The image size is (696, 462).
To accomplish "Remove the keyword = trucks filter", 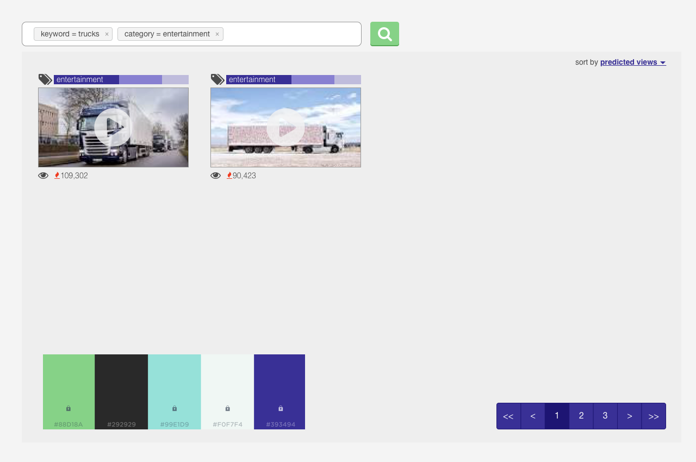I will click(107, 34).
